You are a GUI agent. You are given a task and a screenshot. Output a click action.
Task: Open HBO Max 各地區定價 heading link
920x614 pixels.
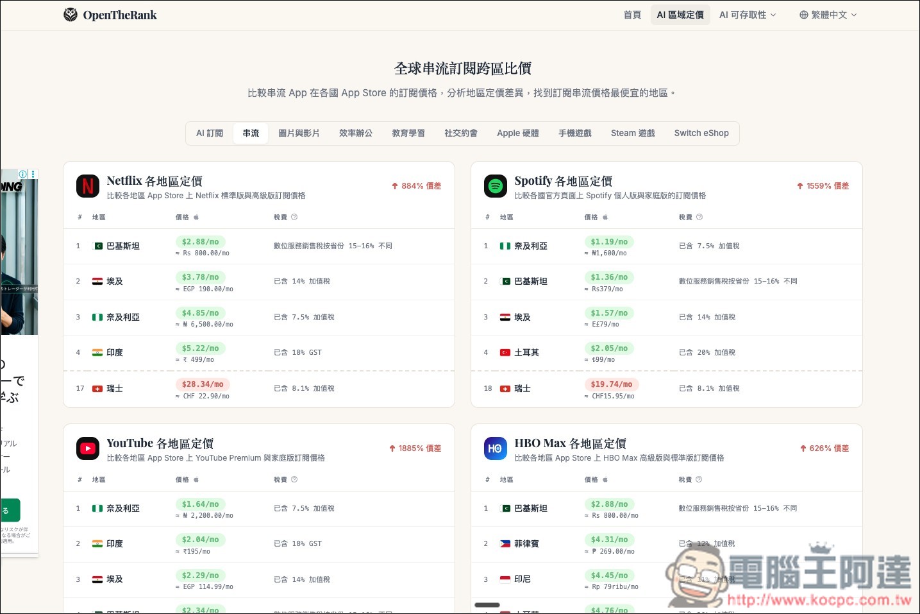point(570,443)
